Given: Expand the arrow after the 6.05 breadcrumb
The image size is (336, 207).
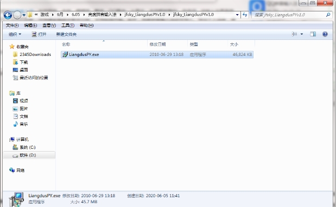Looking at the screenshot, I should [84, 15].
